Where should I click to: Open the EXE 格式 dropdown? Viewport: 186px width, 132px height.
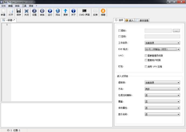[162, 49]
